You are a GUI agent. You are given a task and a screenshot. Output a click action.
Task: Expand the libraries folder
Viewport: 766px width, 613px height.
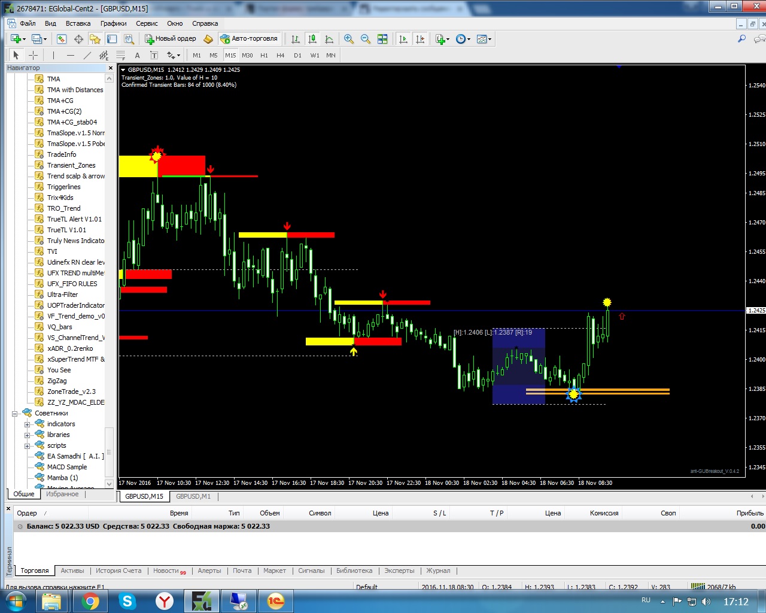[27, 435]
